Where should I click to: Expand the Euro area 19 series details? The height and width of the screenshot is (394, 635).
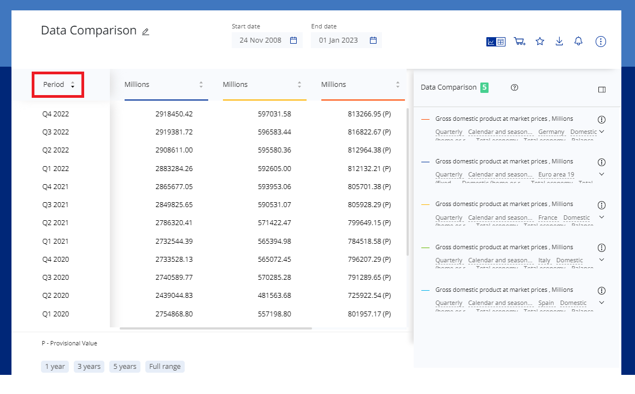coord(602,174)
